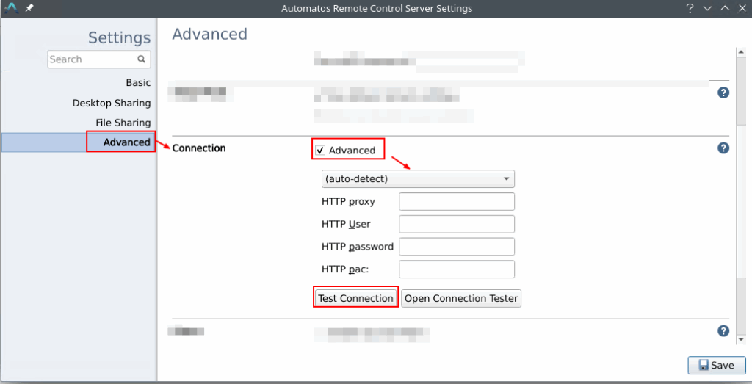Click the HTTP User input field
This screenshot has width=752, height=384.
click(x=457, y=224)
